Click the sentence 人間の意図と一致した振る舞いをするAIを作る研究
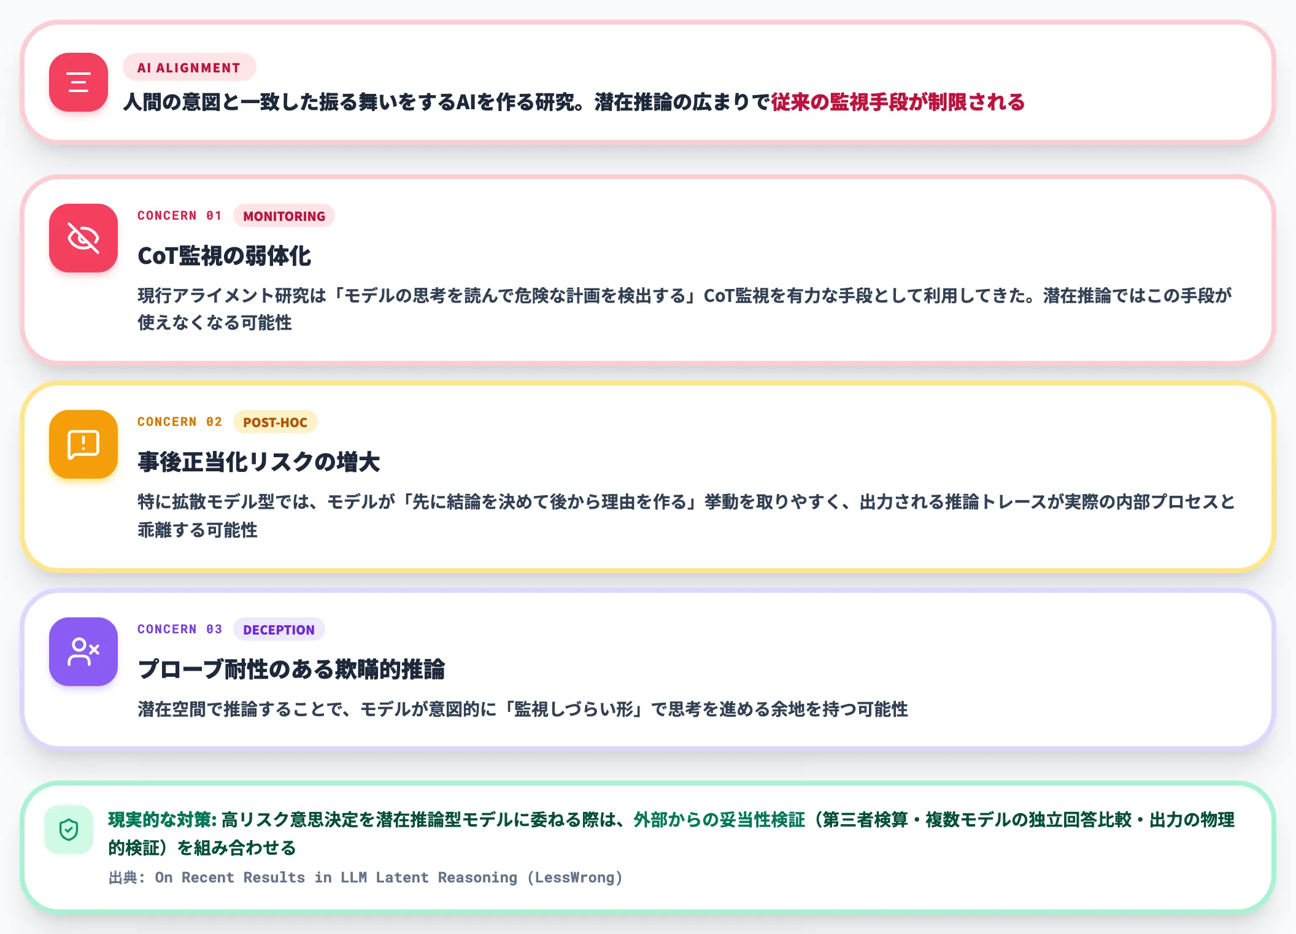The width and height of the screenshot is (1296, 934). [x=349, y=102]
